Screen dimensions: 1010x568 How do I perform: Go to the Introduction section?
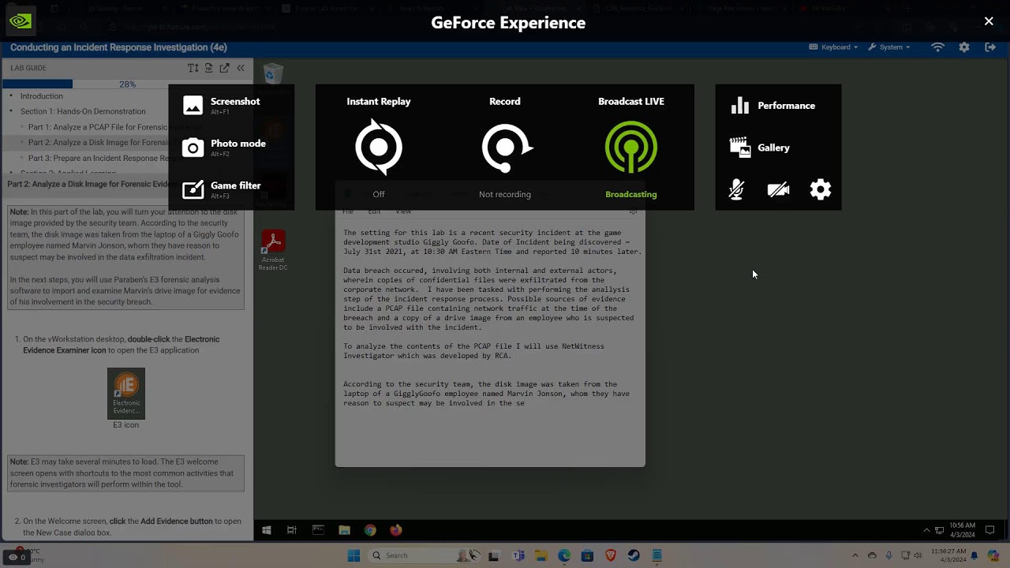click(42, 96)
